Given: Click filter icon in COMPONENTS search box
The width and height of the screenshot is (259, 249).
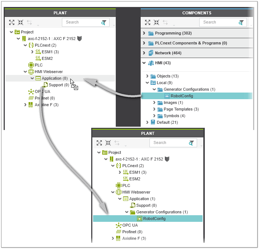Looking at the screenshot, I should tap(242, 22).
